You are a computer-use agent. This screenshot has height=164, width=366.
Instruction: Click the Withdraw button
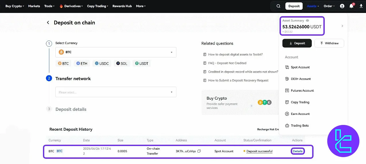(x=329, y=43)
